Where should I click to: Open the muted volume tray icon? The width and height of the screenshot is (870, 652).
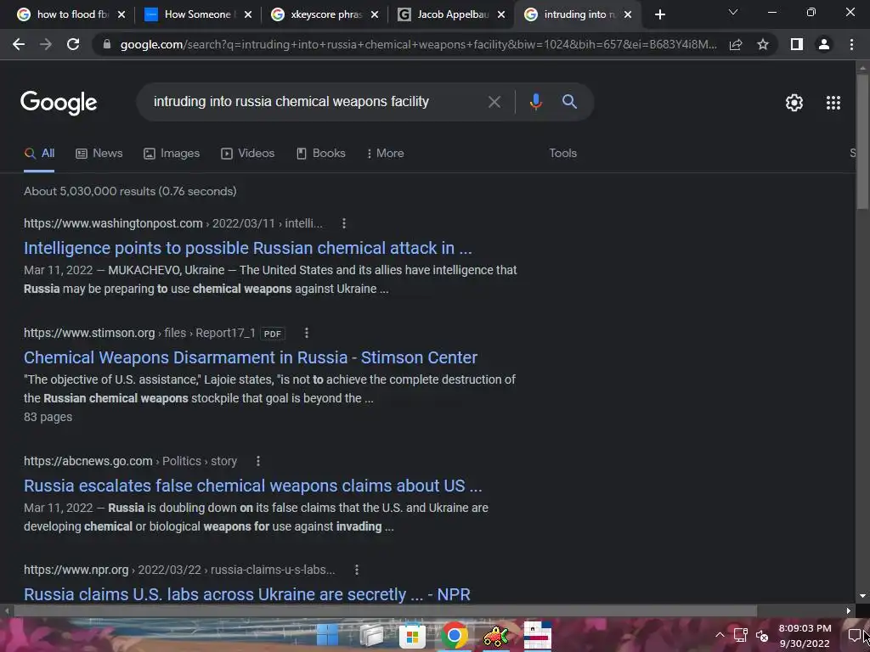tap(762, 636)
